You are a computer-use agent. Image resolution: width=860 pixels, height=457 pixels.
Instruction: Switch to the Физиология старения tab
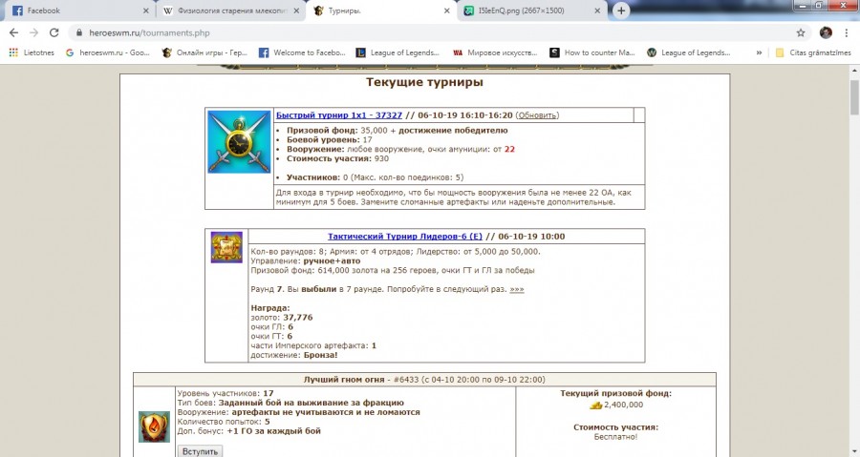[230, 10]
